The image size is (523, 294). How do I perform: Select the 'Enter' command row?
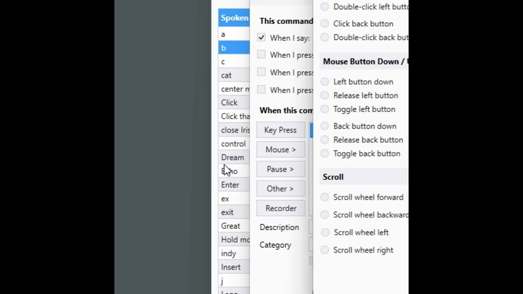coord(234,185)
